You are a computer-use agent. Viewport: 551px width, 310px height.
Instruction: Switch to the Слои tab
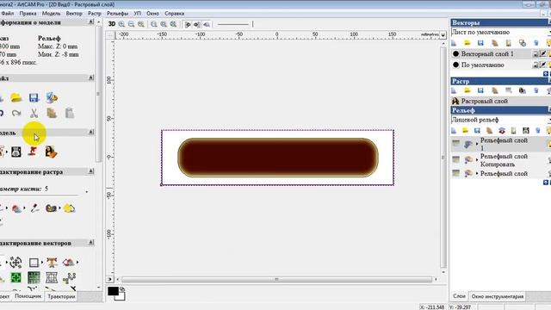click(x=459, y=296)
